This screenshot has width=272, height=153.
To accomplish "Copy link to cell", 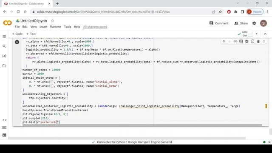I will [x=235, y=42].
